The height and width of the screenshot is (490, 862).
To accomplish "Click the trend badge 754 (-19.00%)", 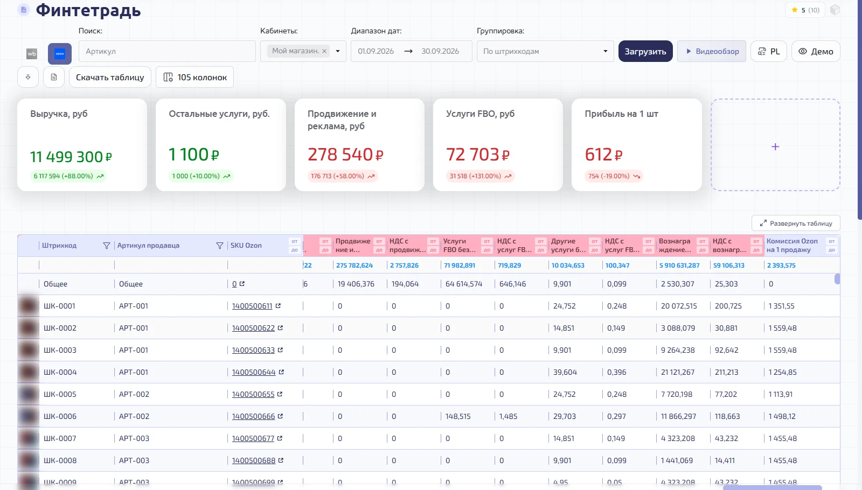I will (x=614, y=176).
